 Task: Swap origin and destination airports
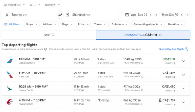coord(60,15)
